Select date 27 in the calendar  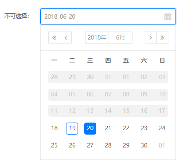[90, 145]
